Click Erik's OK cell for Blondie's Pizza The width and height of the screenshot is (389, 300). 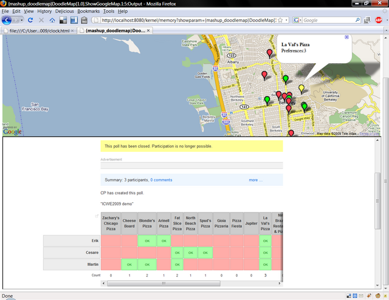click(147, 240)
